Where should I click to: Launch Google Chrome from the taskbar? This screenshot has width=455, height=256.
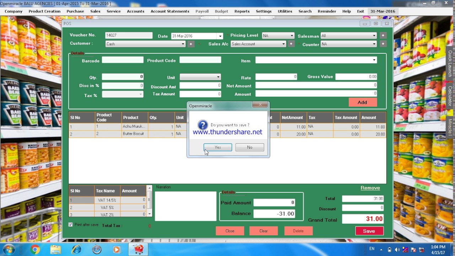click(35, 250)
